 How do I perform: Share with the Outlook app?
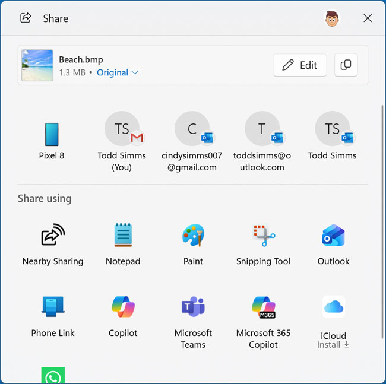(333, 236)
